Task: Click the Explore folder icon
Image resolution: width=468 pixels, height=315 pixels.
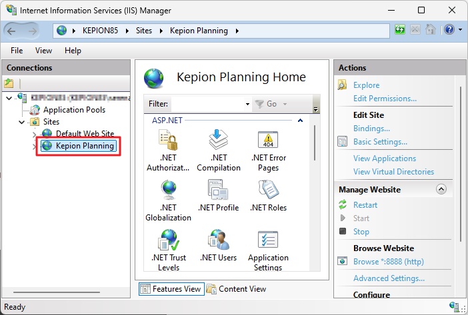Action: tap(342, 85)
